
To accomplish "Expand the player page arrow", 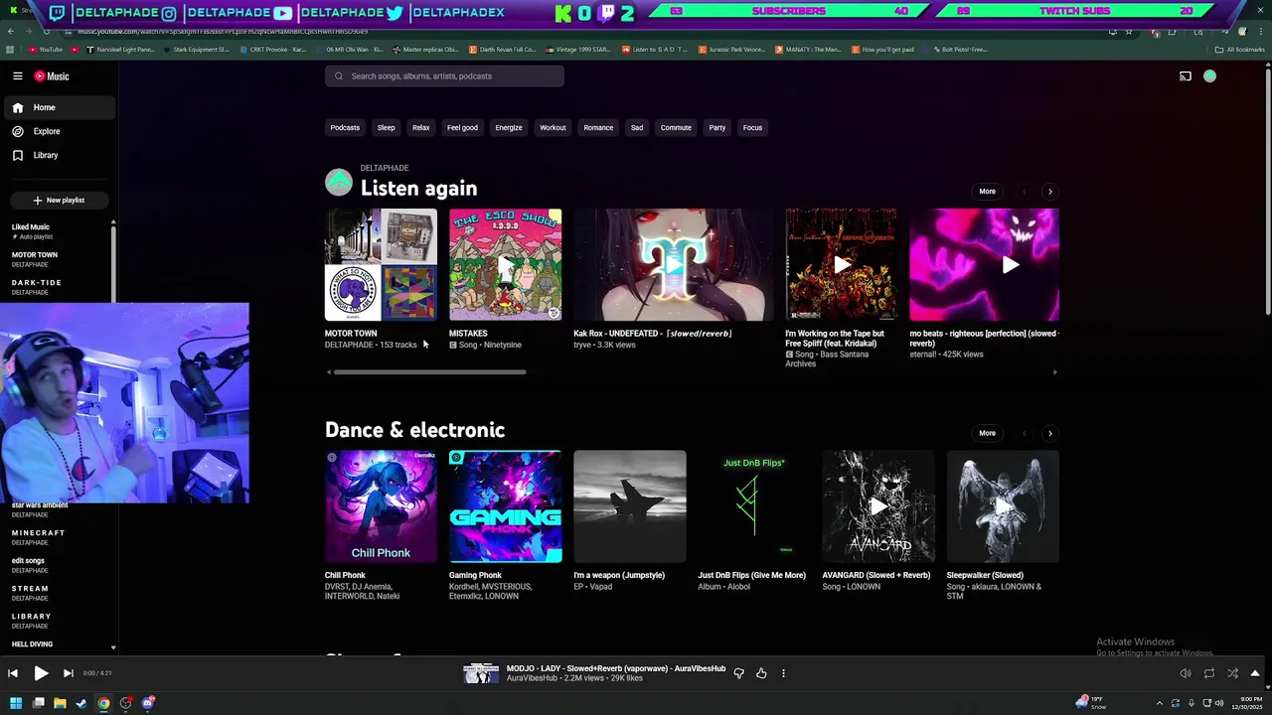I will (1255, 673).
